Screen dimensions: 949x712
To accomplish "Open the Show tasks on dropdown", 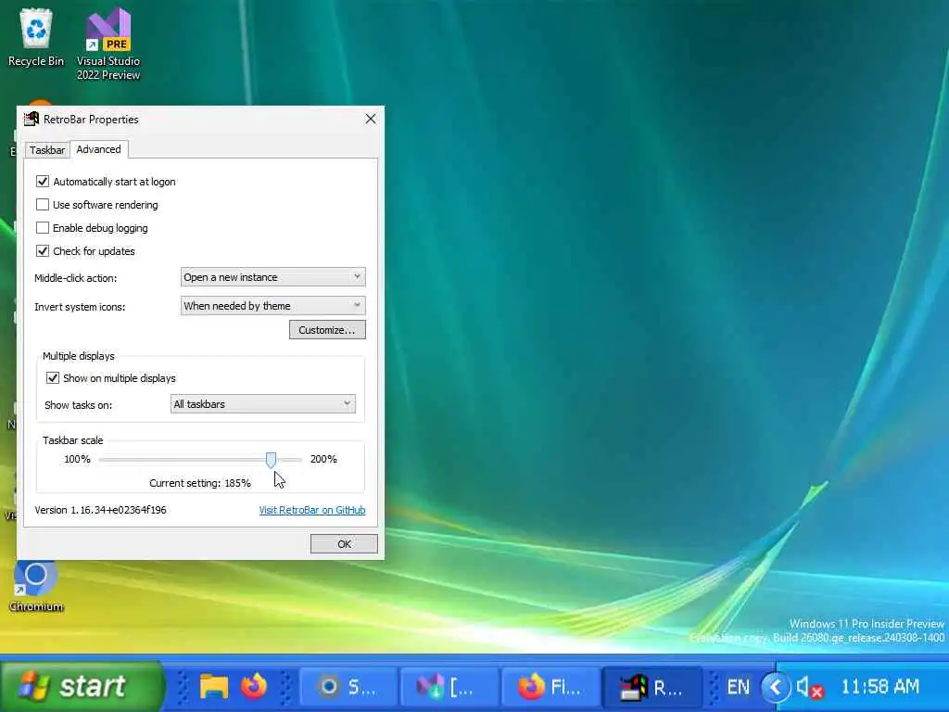I will (262, 404).
